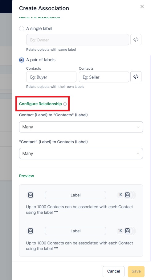The width and height of the screenshot is (151, 280).
Task: Click the left contact icon in first preview row
Action: click(x=31, y=195)
